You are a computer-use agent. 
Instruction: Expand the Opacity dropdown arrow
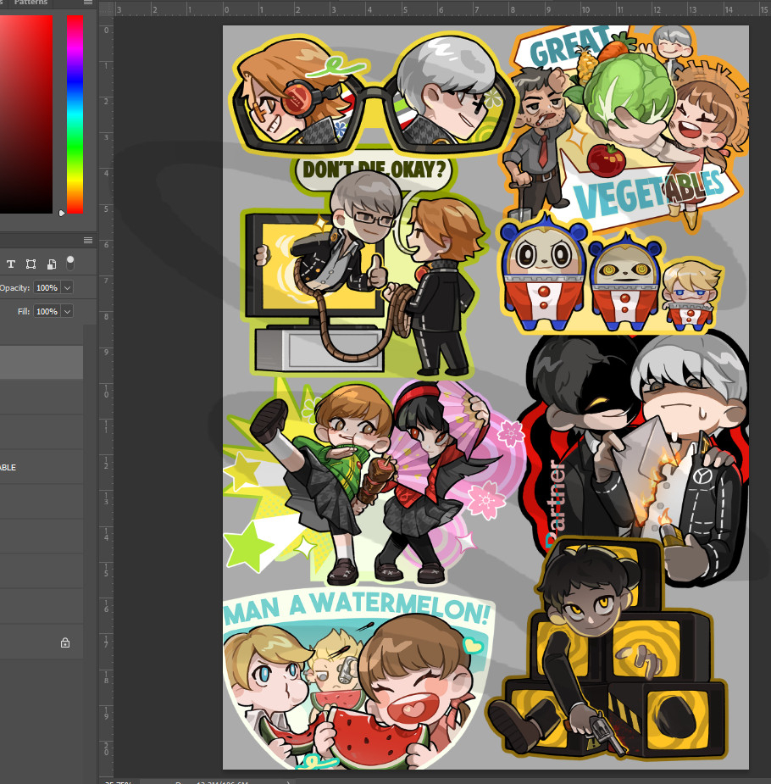pos(67,288)
